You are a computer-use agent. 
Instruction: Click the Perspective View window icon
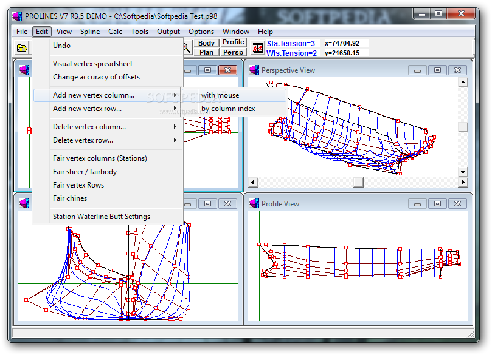click(254, 70)
